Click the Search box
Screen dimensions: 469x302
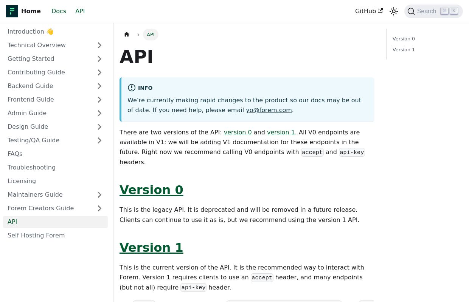433,11
